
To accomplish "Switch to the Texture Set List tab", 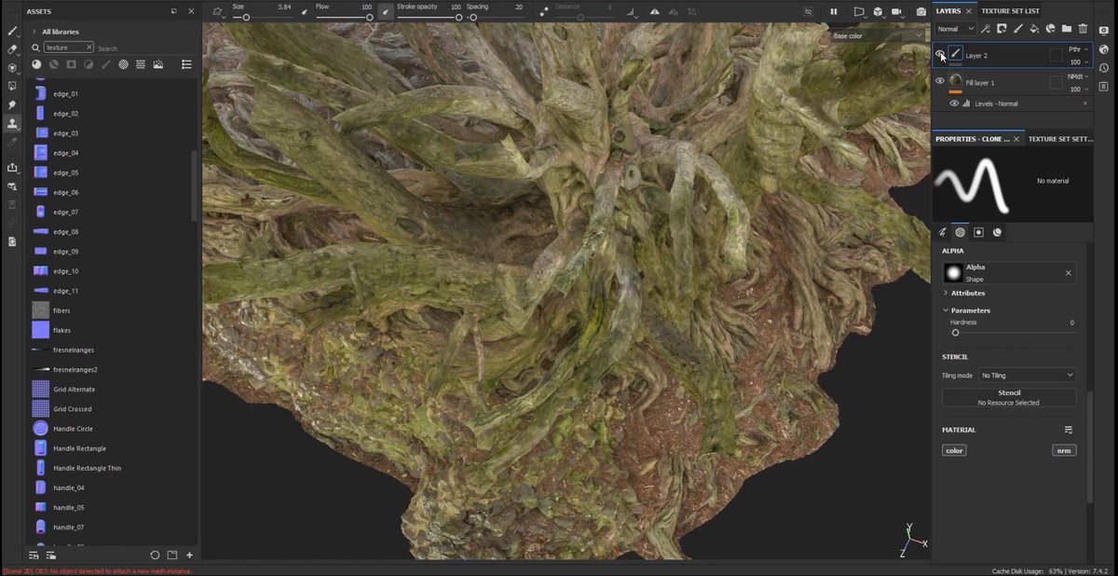I will click(1010, 11).
